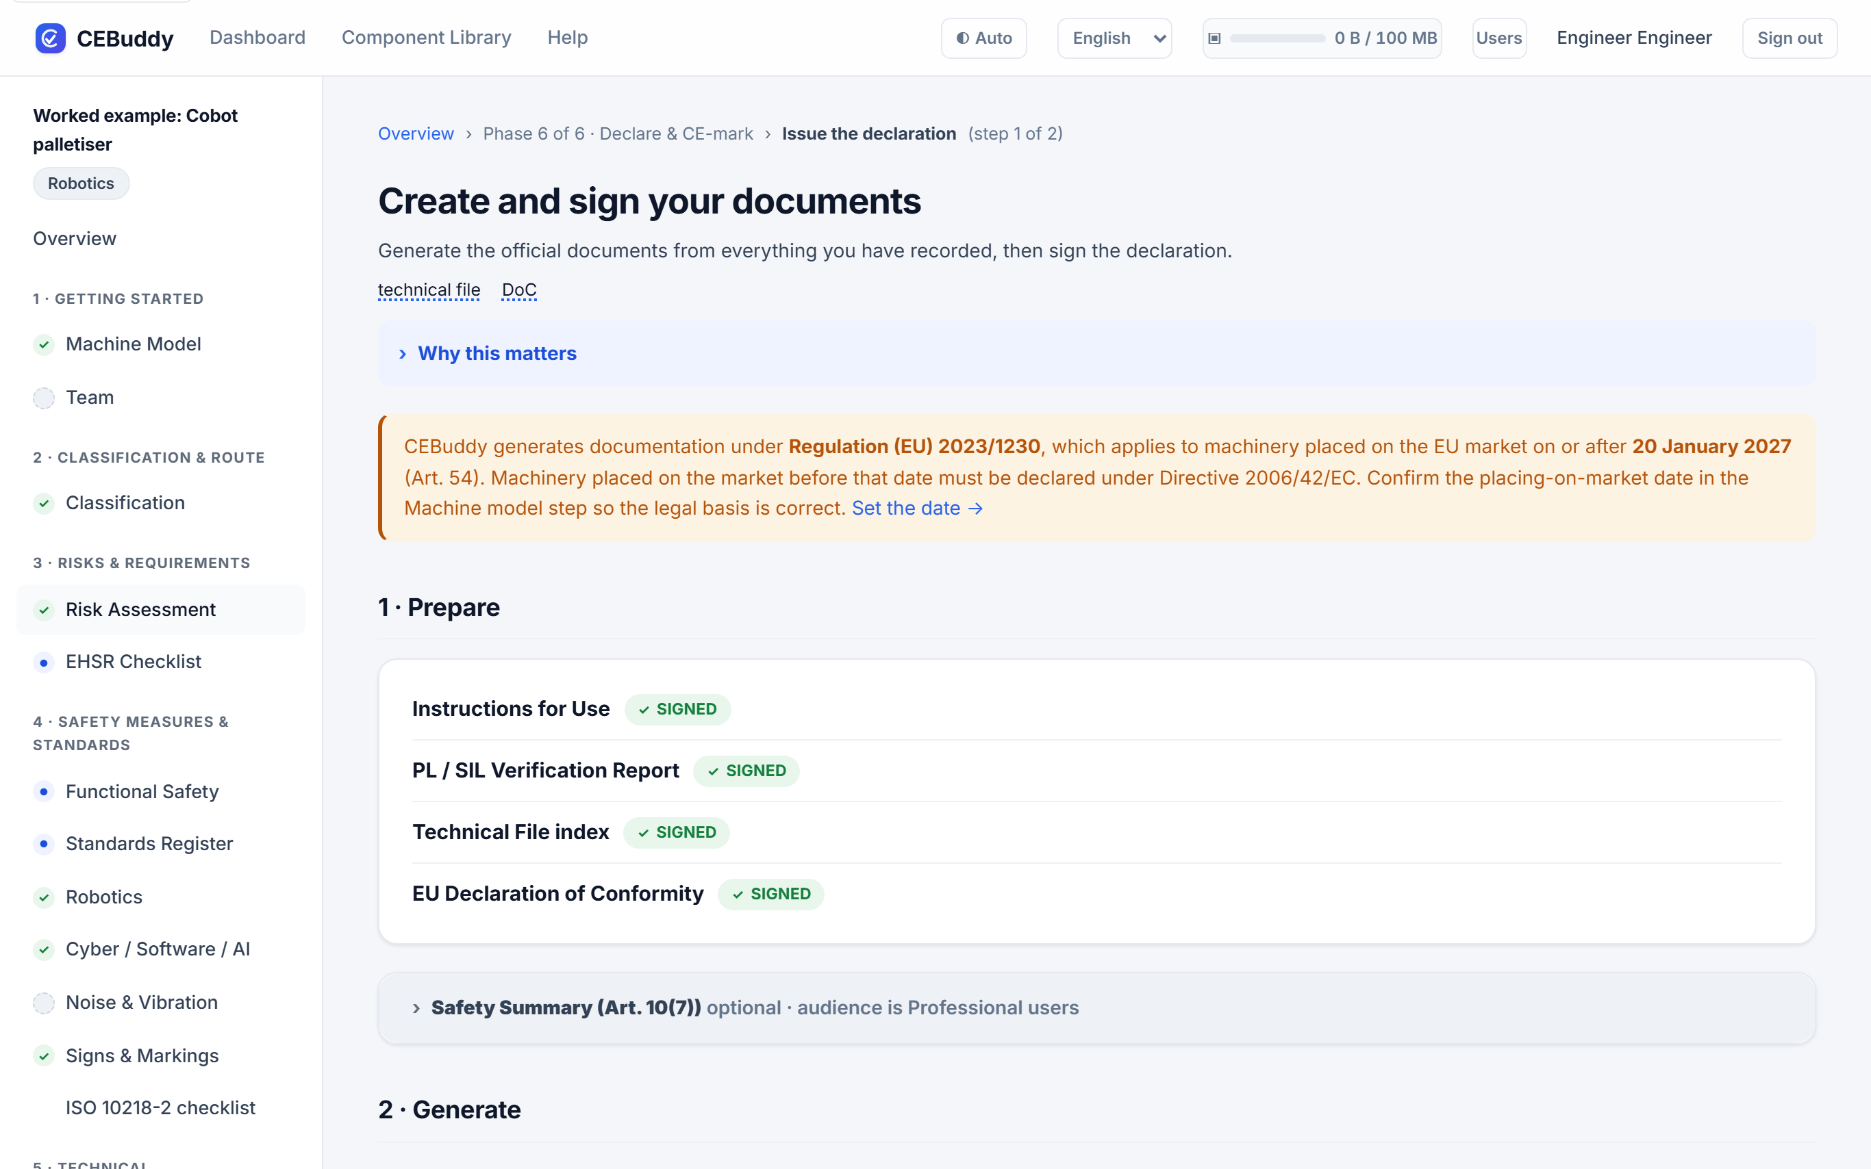
Task: Toggle the Auto theme button
Action: pyautogui.click(x=984, y=38)
